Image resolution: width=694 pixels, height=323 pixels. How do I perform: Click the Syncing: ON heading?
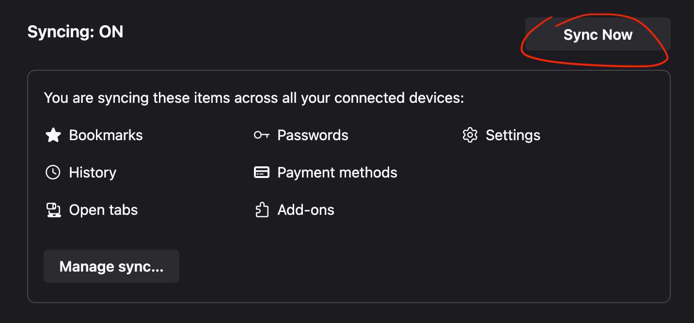coord(76,32)
